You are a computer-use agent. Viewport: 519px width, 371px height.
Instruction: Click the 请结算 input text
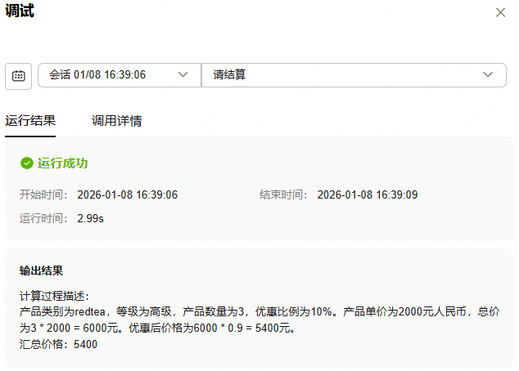coord(230,75)
